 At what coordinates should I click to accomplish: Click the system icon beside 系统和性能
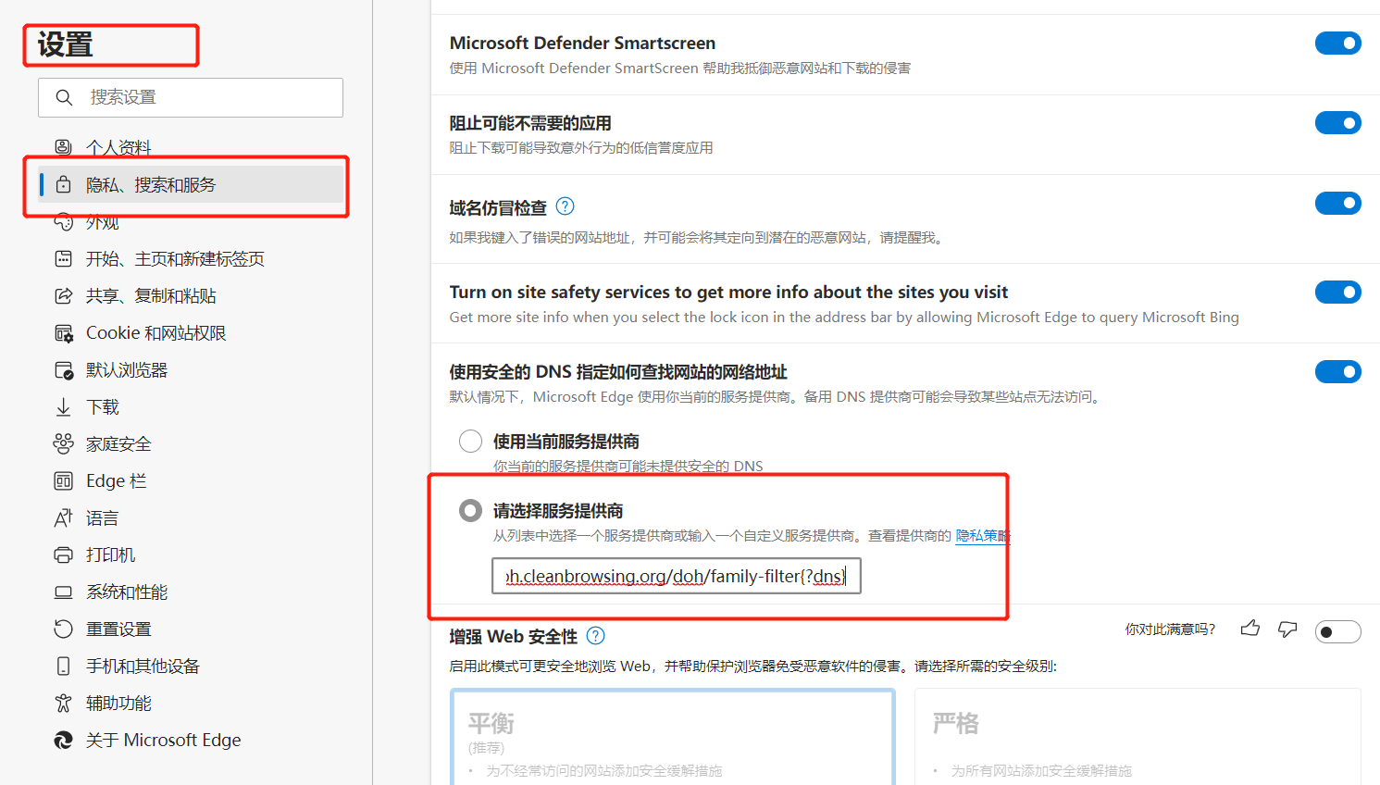63,592
